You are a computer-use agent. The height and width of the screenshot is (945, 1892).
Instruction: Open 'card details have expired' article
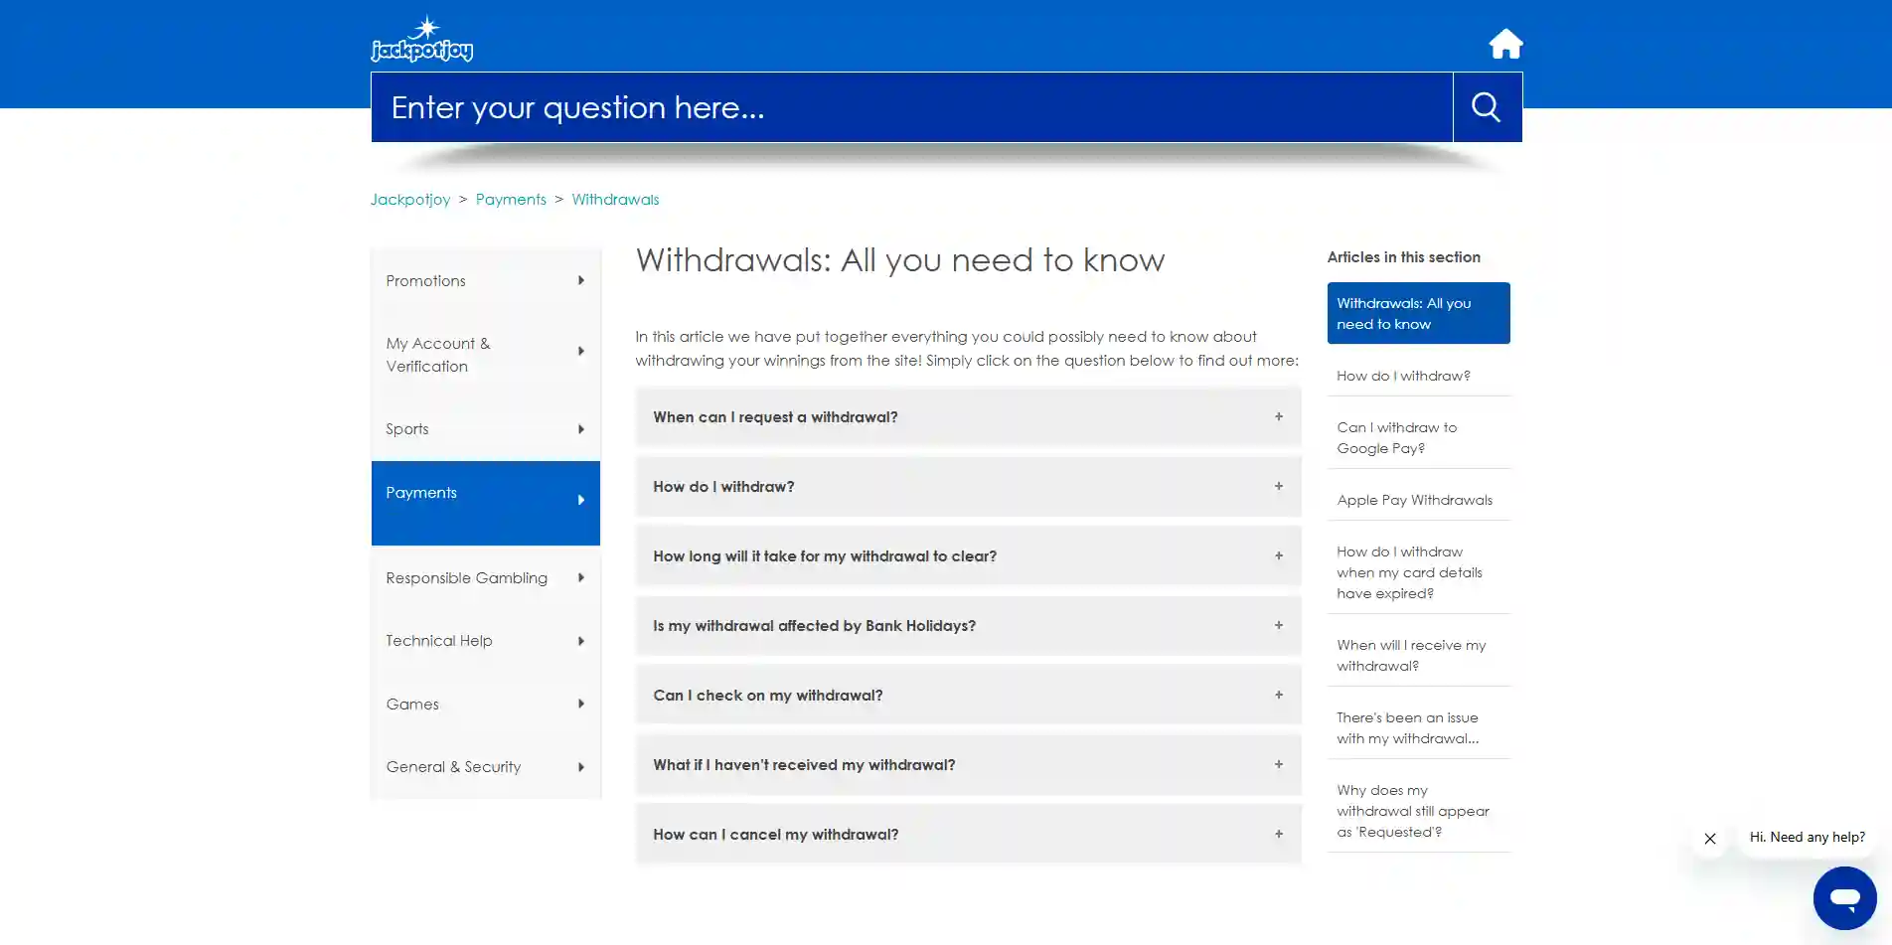click(1418, 572)
